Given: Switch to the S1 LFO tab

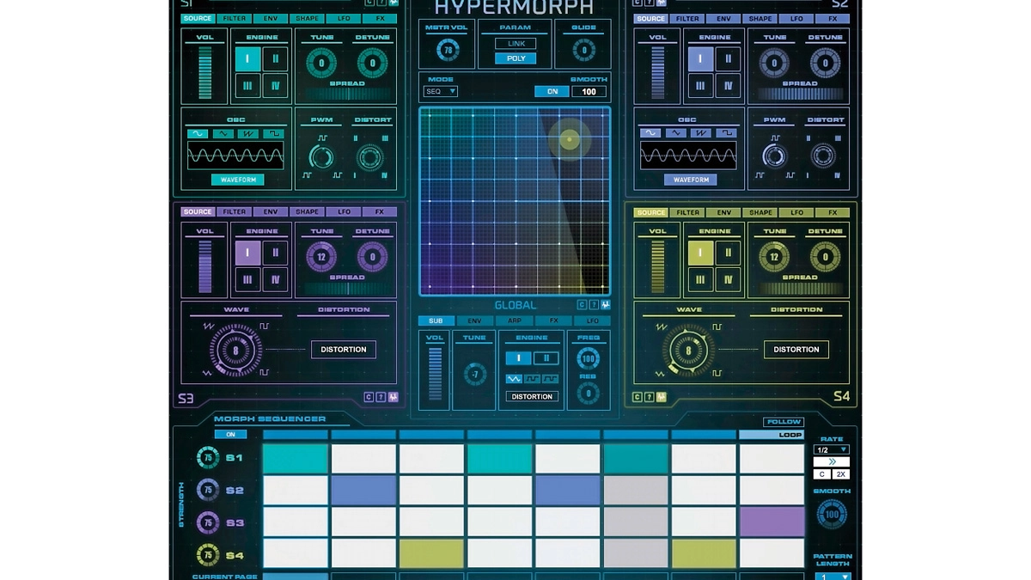Looking at the screenshot, I should (x=344, y=18).
